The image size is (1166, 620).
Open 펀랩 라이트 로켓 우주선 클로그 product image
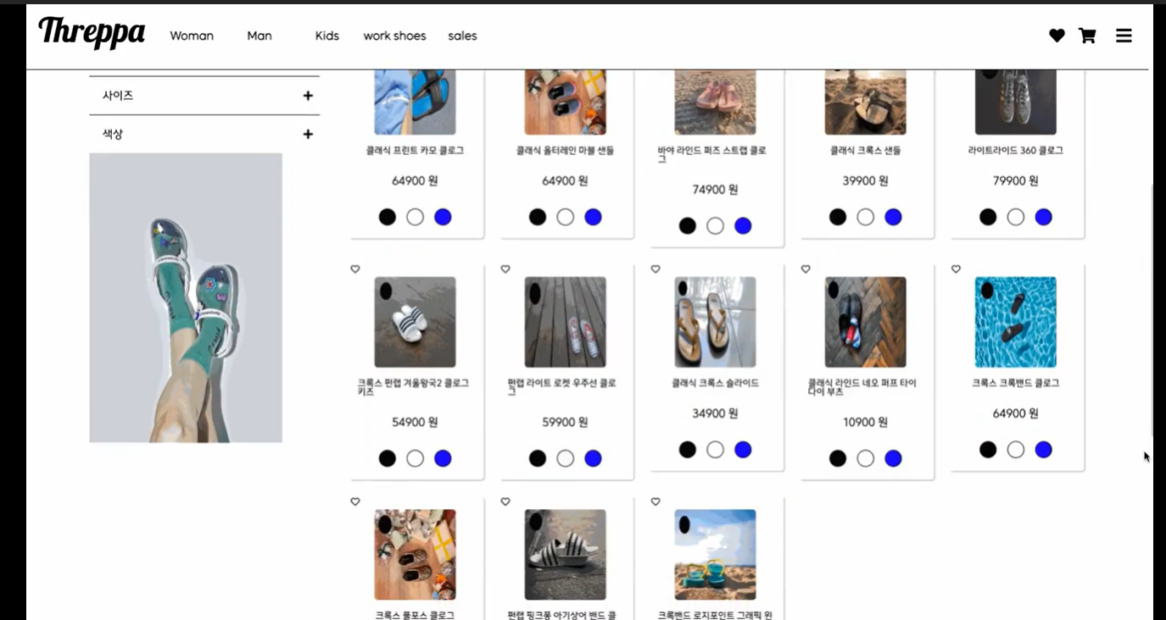[x=565, y=322]
